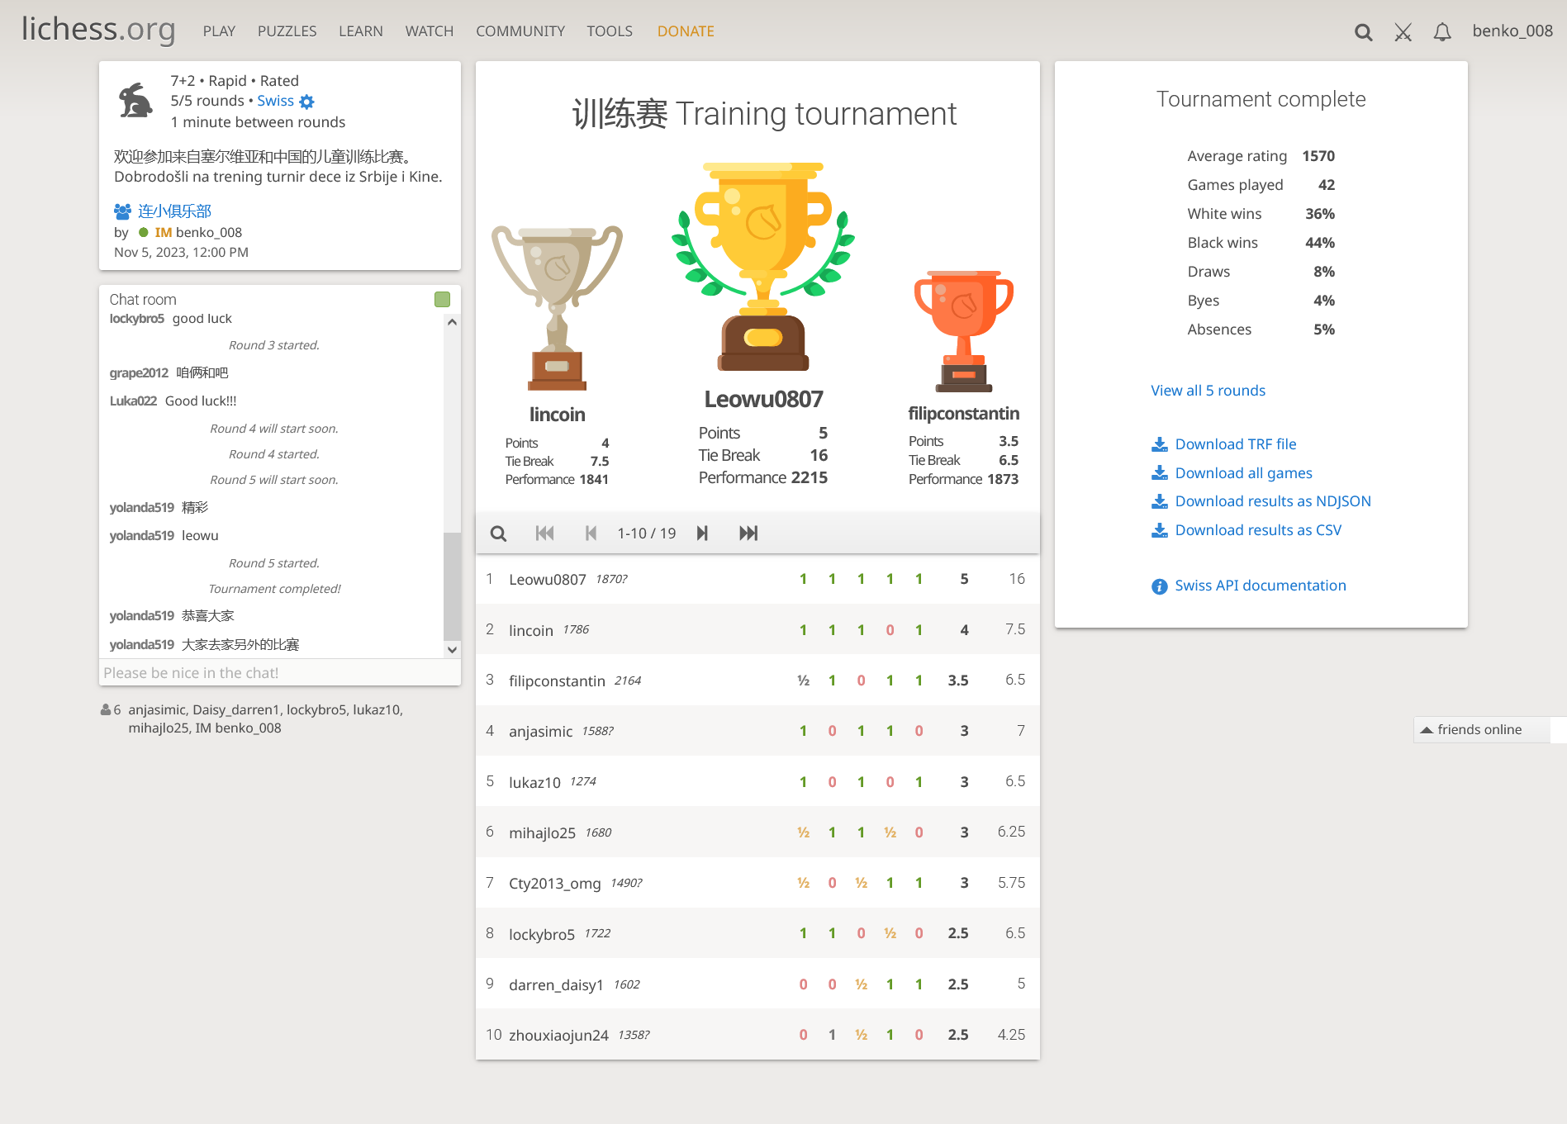This screenshot has height=1124, width=1567.
Task: Open the Swiss format link
Action: click(x=275, y=101)
